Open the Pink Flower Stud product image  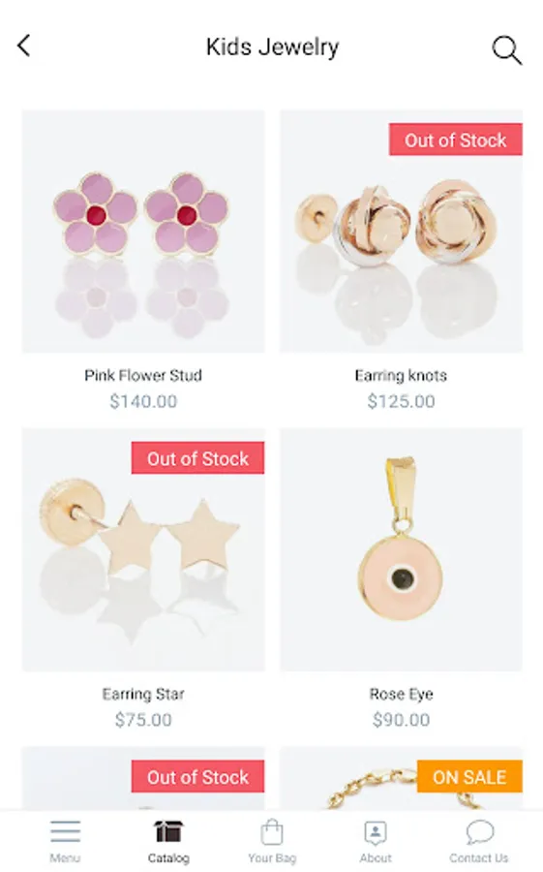[143, 232]
